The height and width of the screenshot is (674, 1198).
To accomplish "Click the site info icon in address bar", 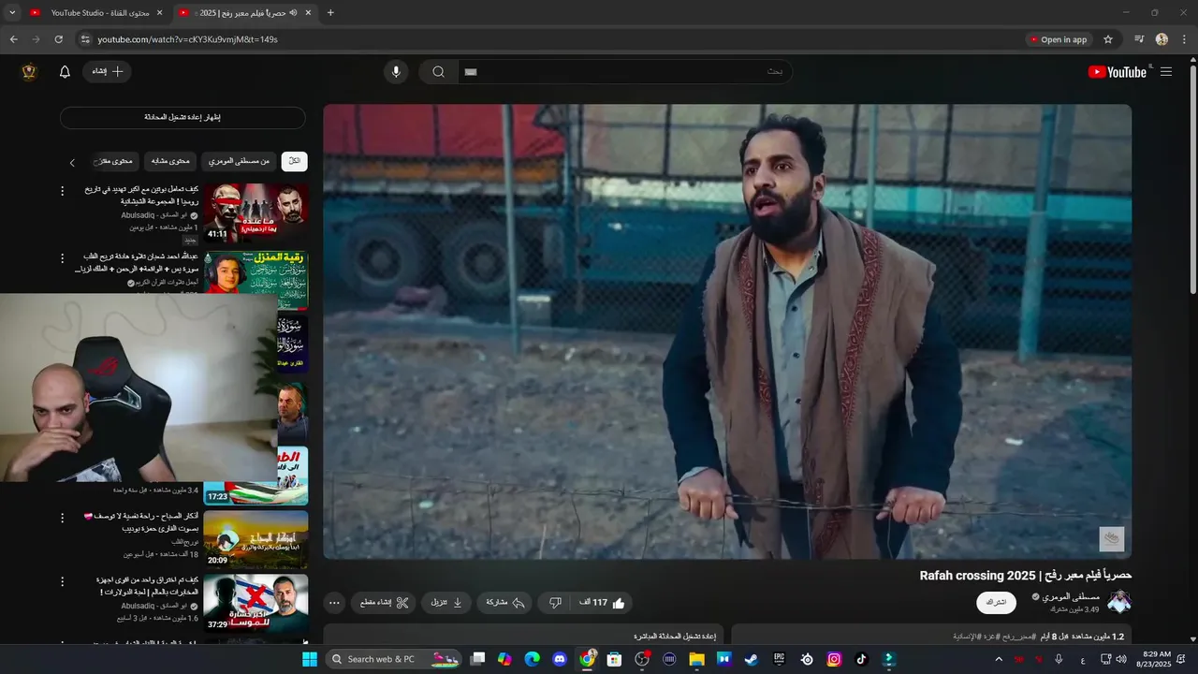I will pyautogui.click(x=85, y=39).
